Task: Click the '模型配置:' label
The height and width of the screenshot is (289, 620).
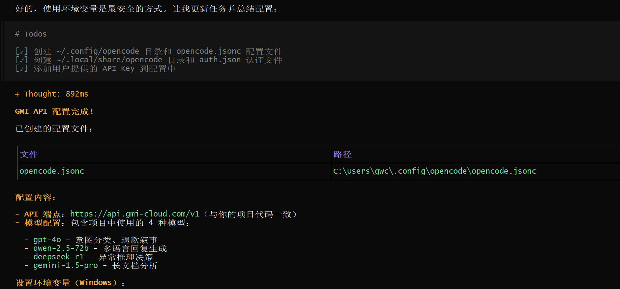Action: (44, 223)
